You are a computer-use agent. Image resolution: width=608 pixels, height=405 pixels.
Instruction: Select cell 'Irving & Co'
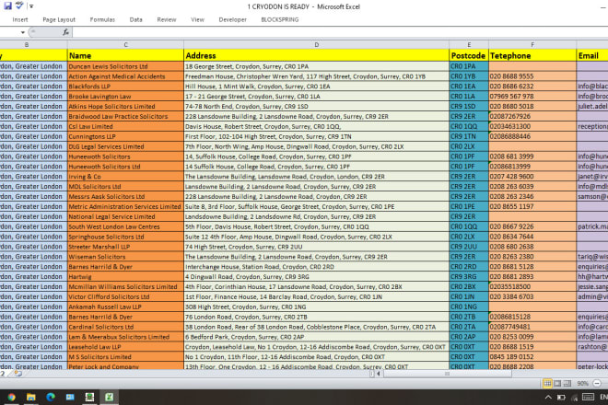click(x=125, y=177)
